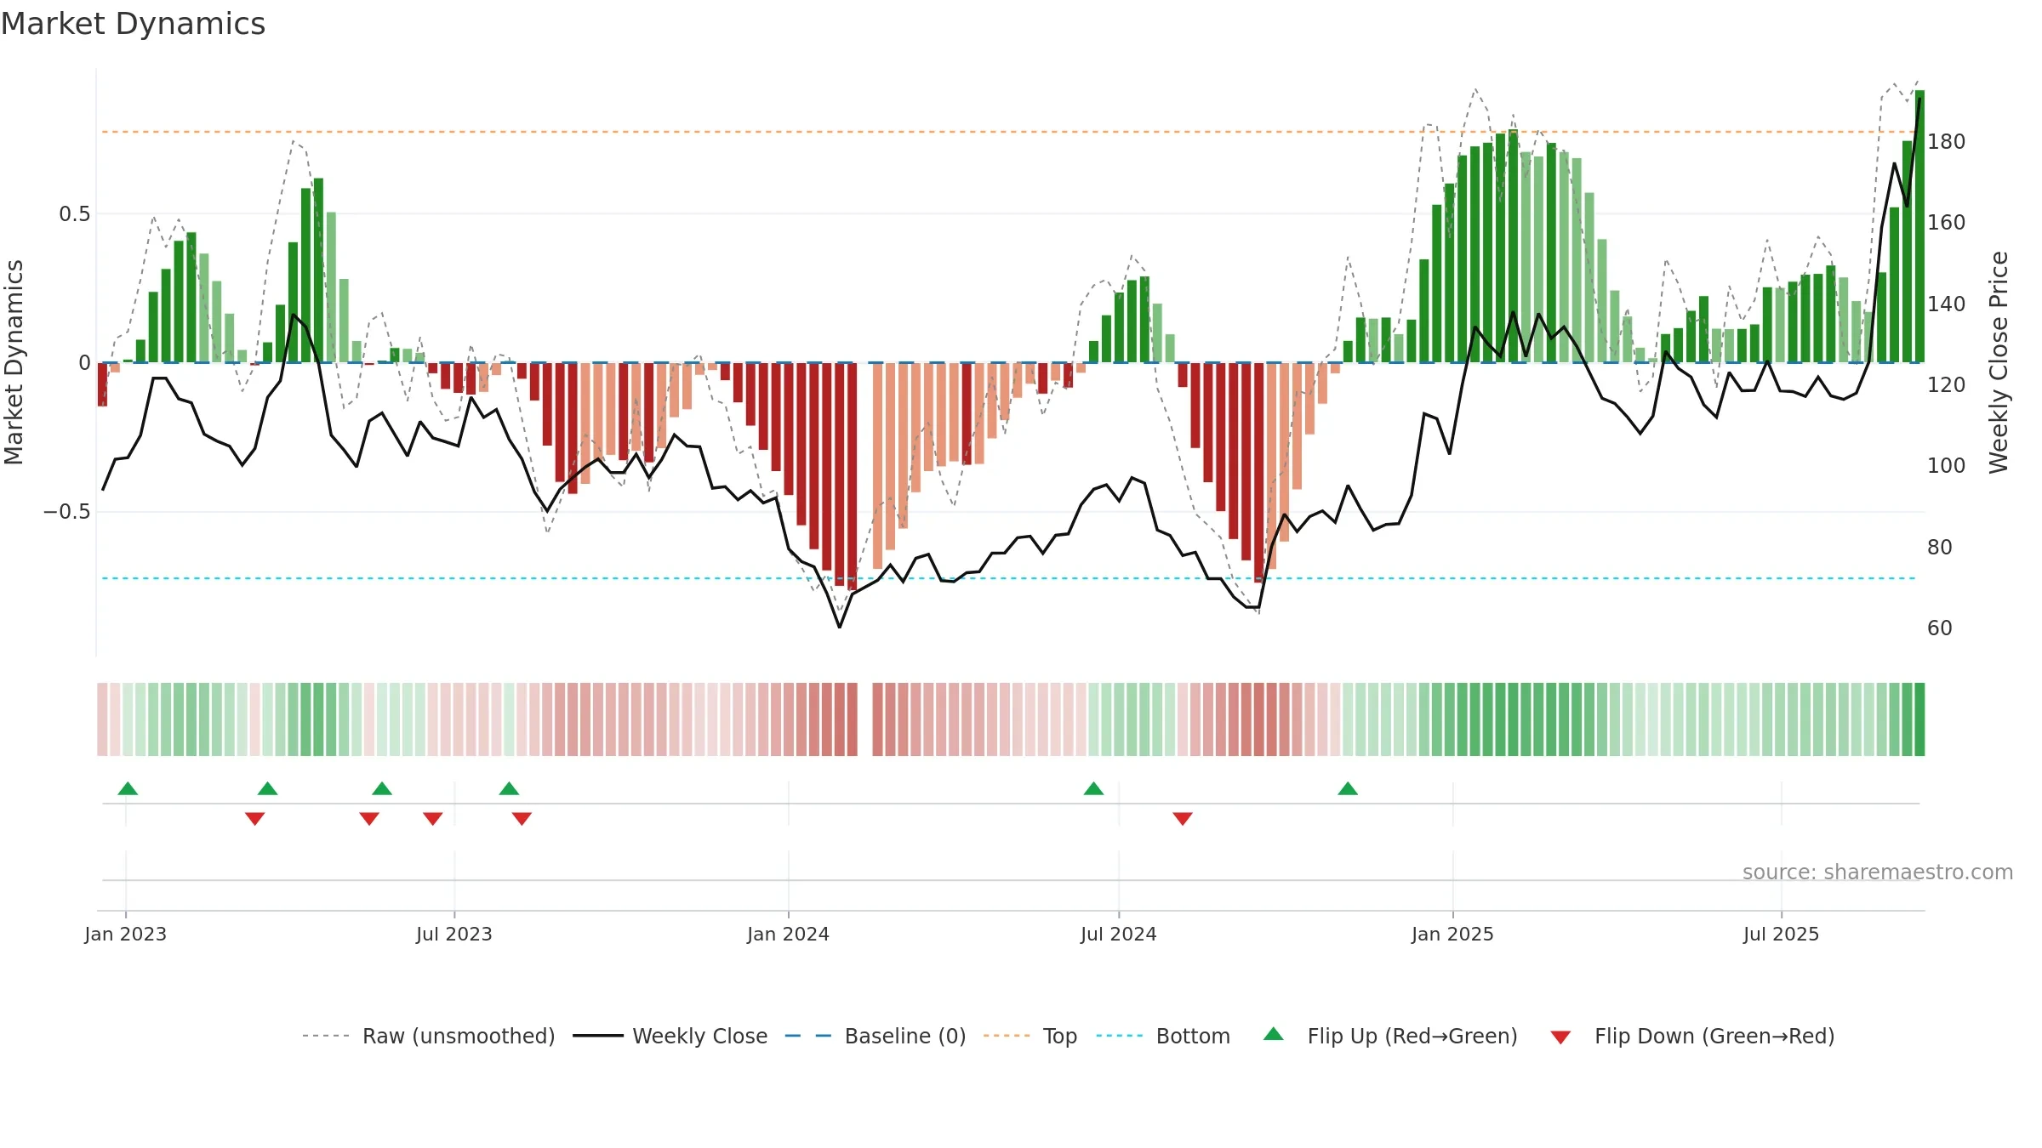The height and width of the screenshot is (1148, 2042).
Task: Click the Market Dynamics chart title
Action: point(133,24)
